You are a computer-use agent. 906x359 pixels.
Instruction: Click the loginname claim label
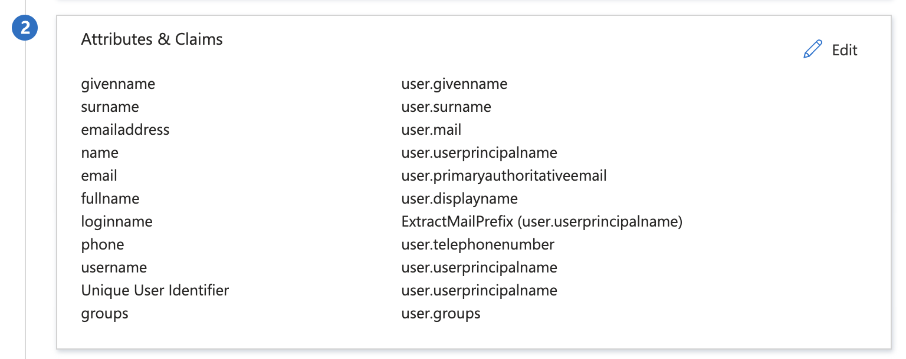tap(117, 222)
